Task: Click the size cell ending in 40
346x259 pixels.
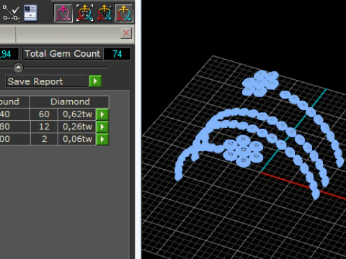Action: (x=14, y=114)
